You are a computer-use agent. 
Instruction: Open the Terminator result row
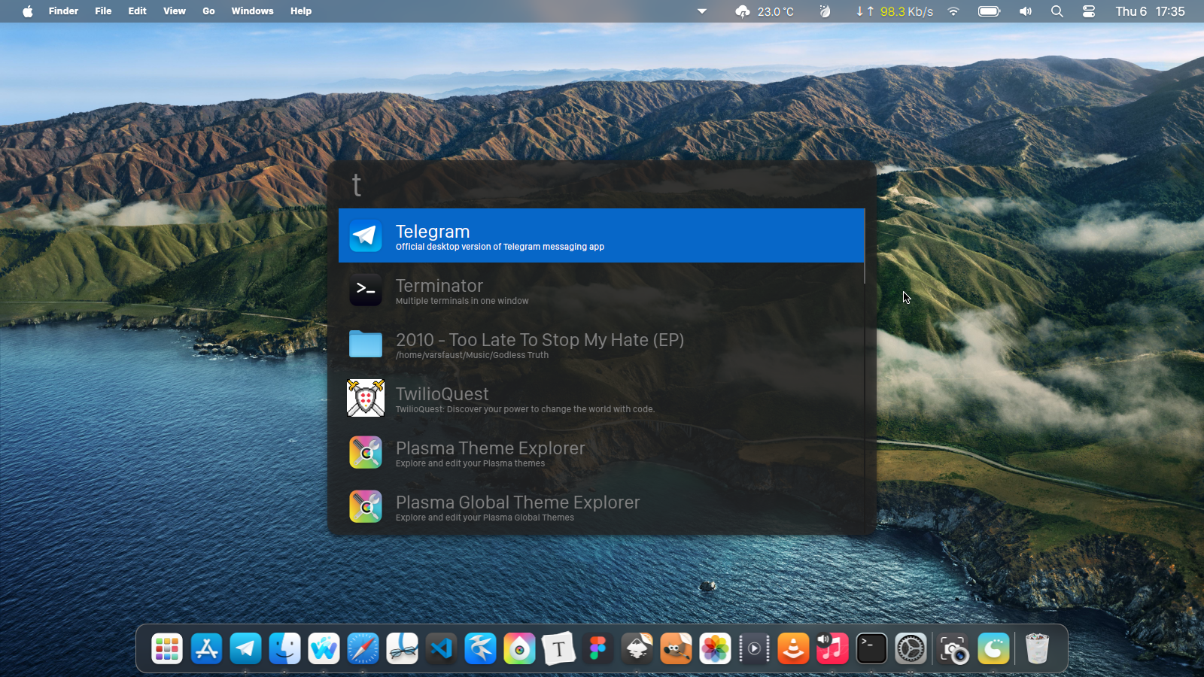[x=600, y=290]
